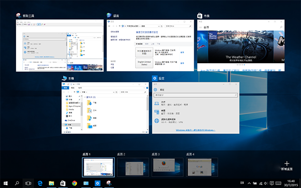
Task: Click the Windows activation link in 設定
Action: click(x=196, y=130)
